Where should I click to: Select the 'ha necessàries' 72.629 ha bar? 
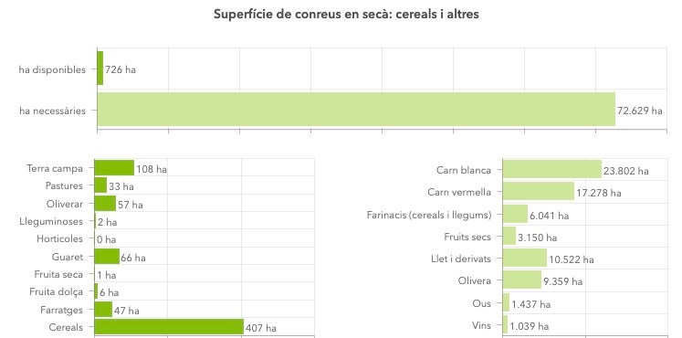(356, 110)
